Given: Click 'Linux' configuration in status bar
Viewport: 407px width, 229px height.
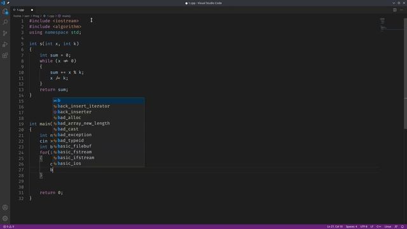Looking at the screenshot, I should pos(388,226).
